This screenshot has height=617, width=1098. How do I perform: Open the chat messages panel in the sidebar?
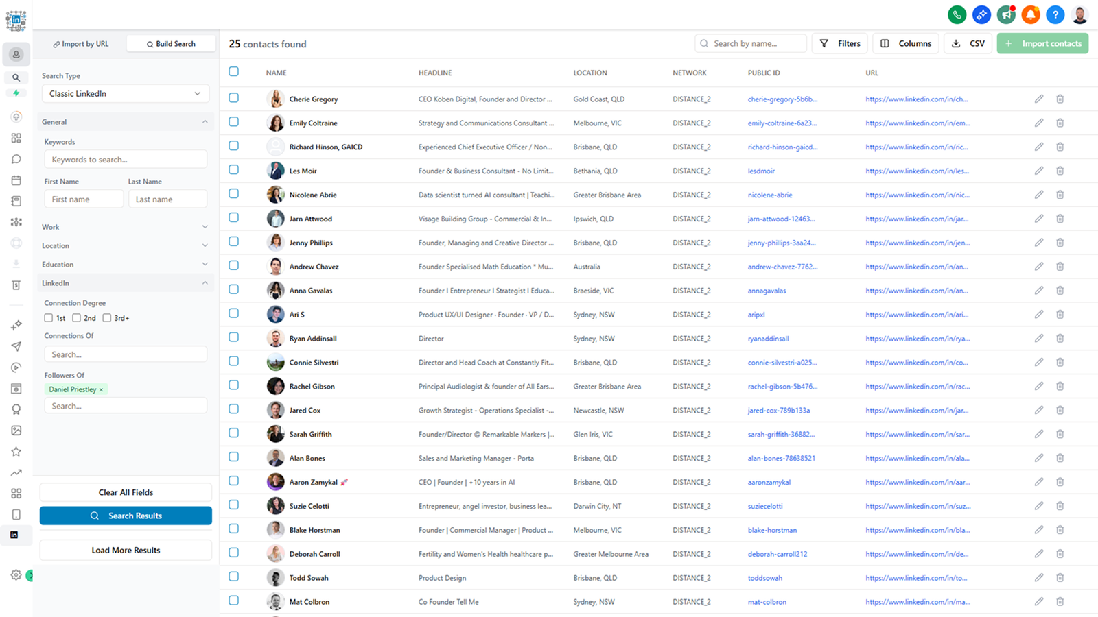tap(16, 158)
